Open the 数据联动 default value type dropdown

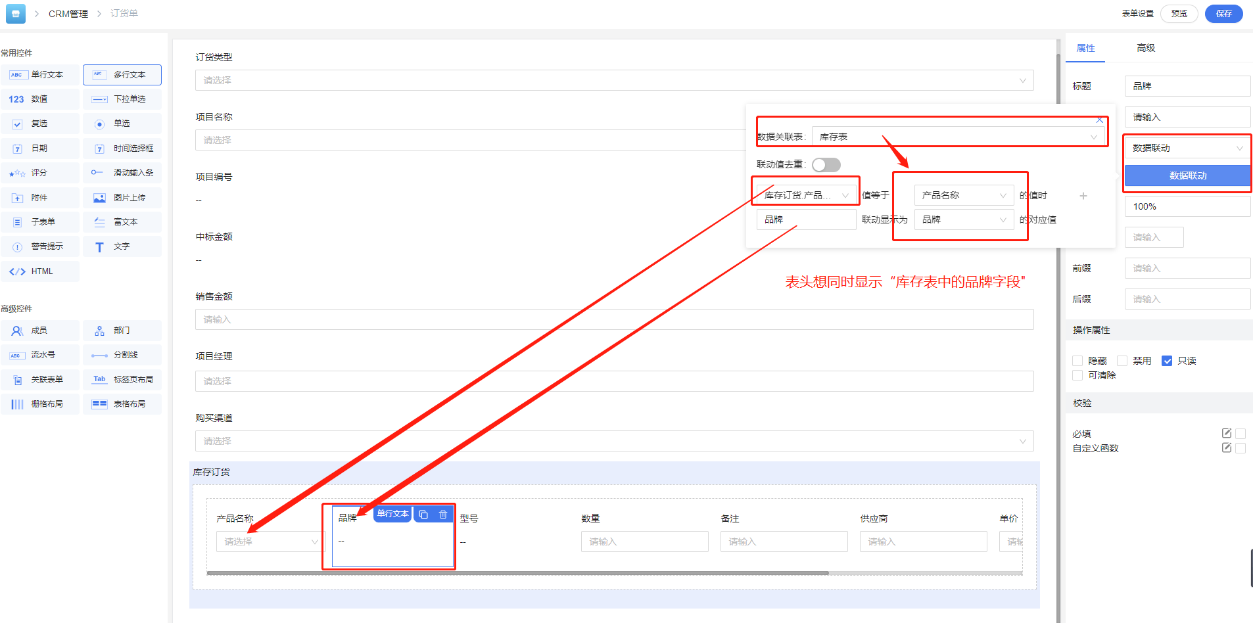[x=1187, y=148]
